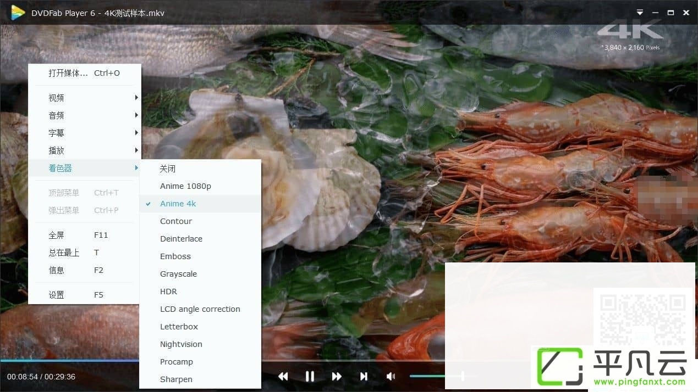Toggle 总在最上 always on top
This screenshot has height=392, width=698.
point(85,253)
